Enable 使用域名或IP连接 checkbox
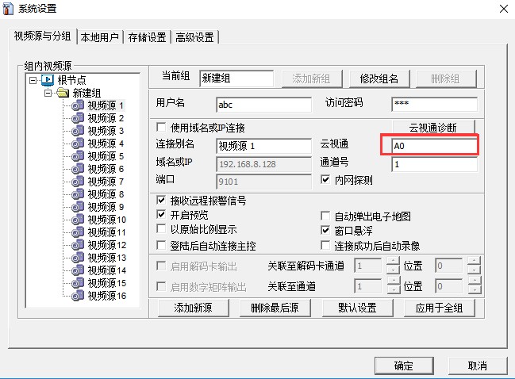The width and height of the screenshot is (515, 379). [x=162, y=127]
